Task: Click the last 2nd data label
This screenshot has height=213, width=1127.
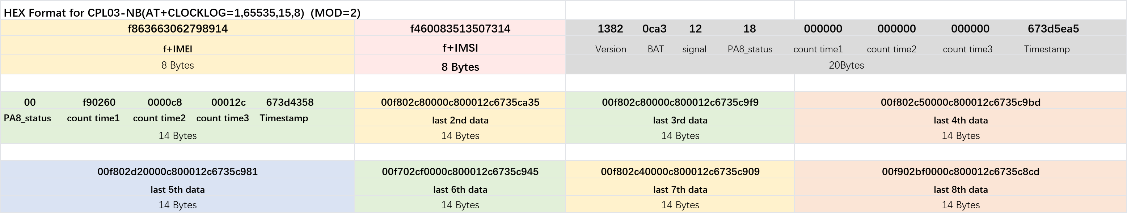Action: pos(460,120)
